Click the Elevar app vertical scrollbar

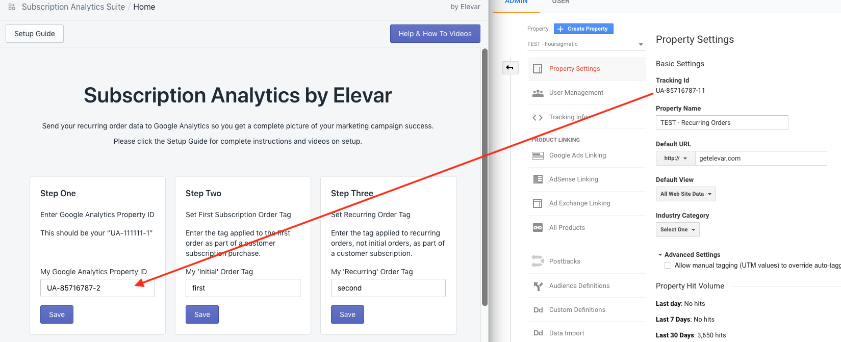485,177
